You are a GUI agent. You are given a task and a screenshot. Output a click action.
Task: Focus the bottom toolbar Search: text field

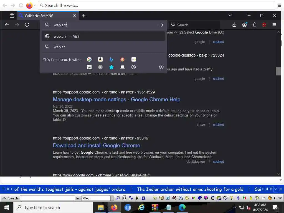48,198
